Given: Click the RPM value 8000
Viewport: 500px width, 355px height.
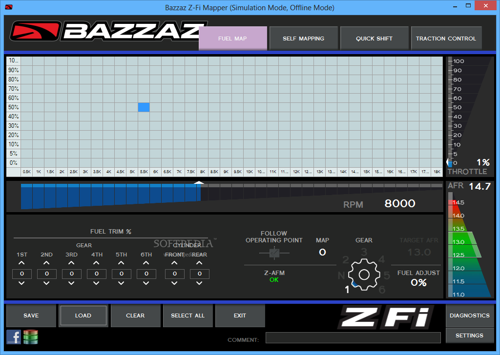Looking at the screenshot, I should (x=400, y=203).
